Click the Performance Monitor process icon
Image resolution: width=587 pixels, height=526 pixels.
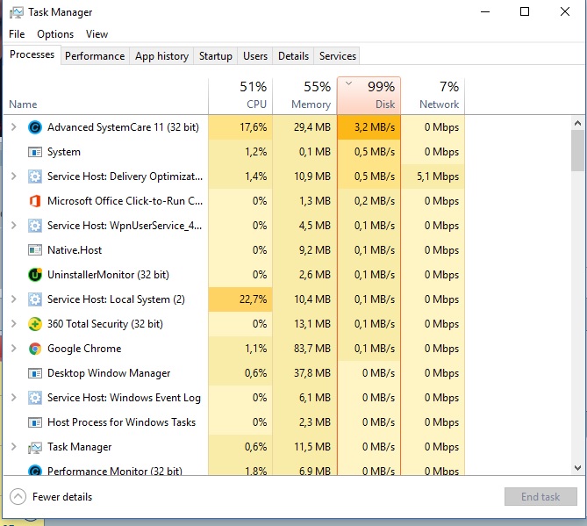click(35, 470)
